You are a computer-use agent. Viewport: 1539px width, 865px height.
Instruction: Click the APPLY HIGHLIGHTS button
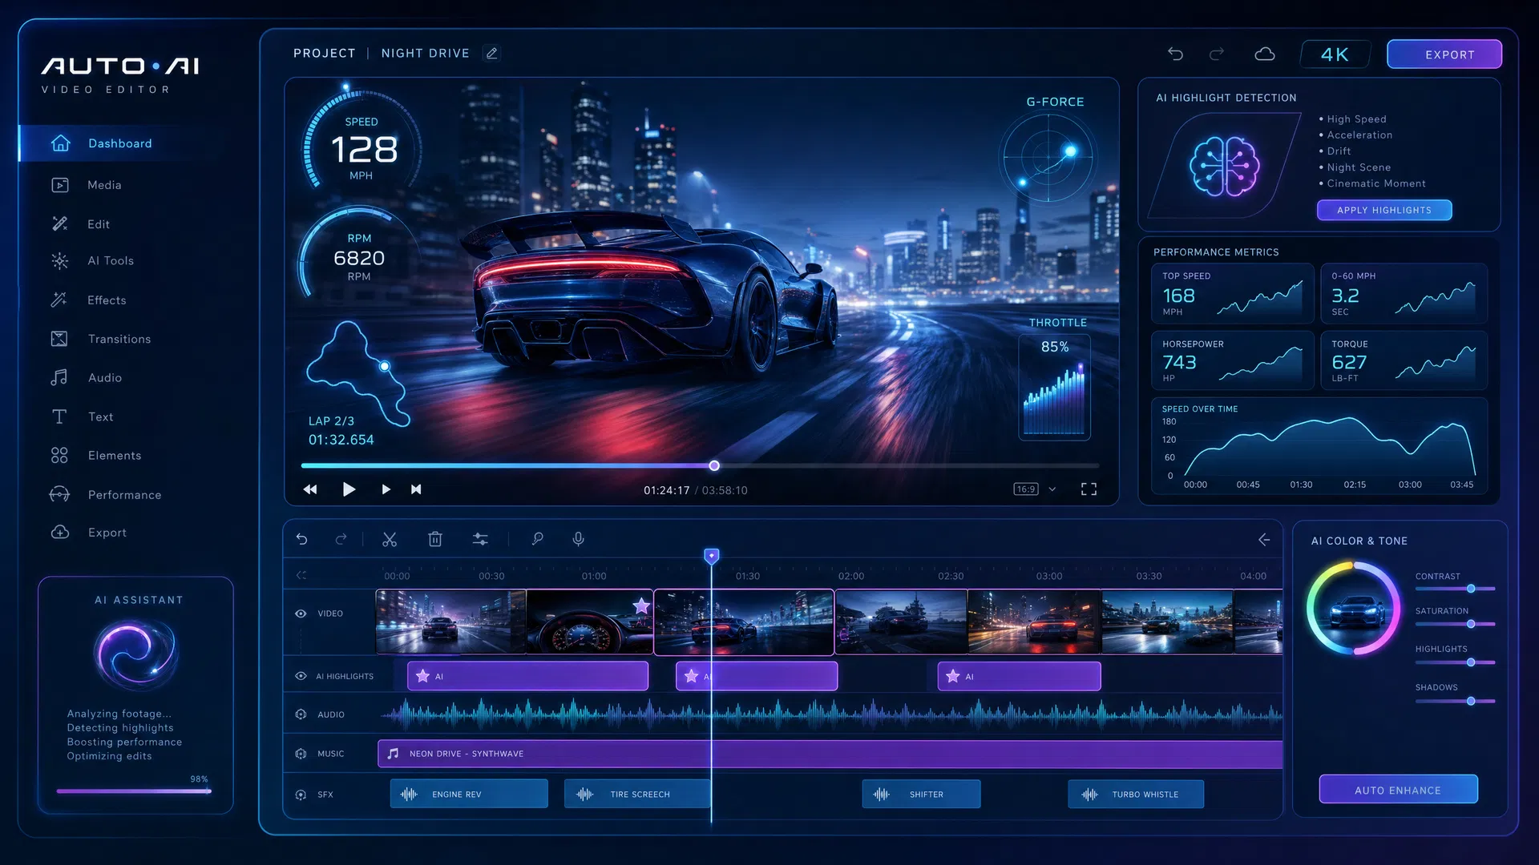point(1384,210)
